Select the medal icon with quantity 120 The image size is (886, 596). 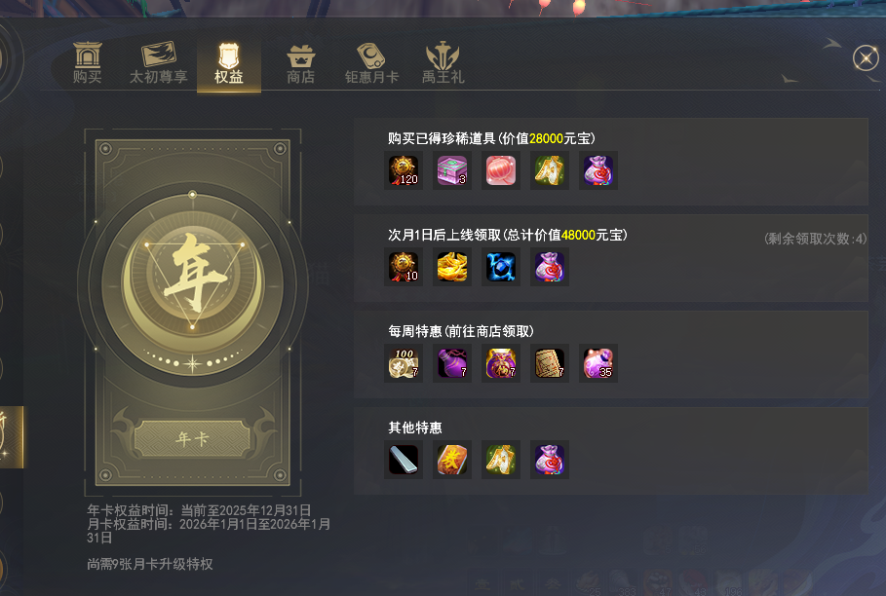tap(404, 170)
